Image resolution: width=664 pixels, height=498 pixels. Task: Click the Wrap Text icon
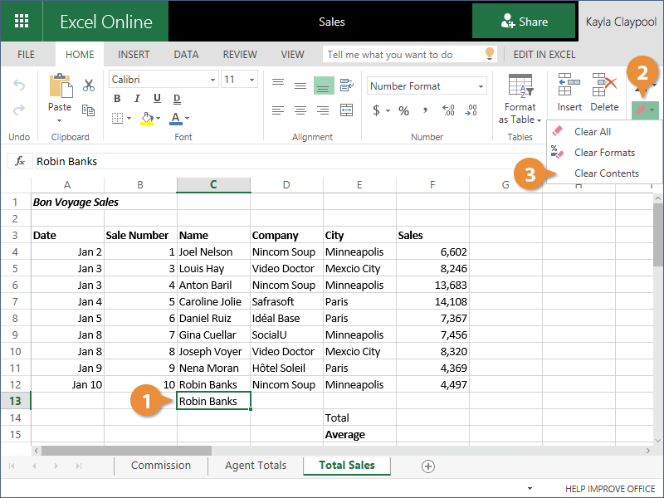pos(348,85)
